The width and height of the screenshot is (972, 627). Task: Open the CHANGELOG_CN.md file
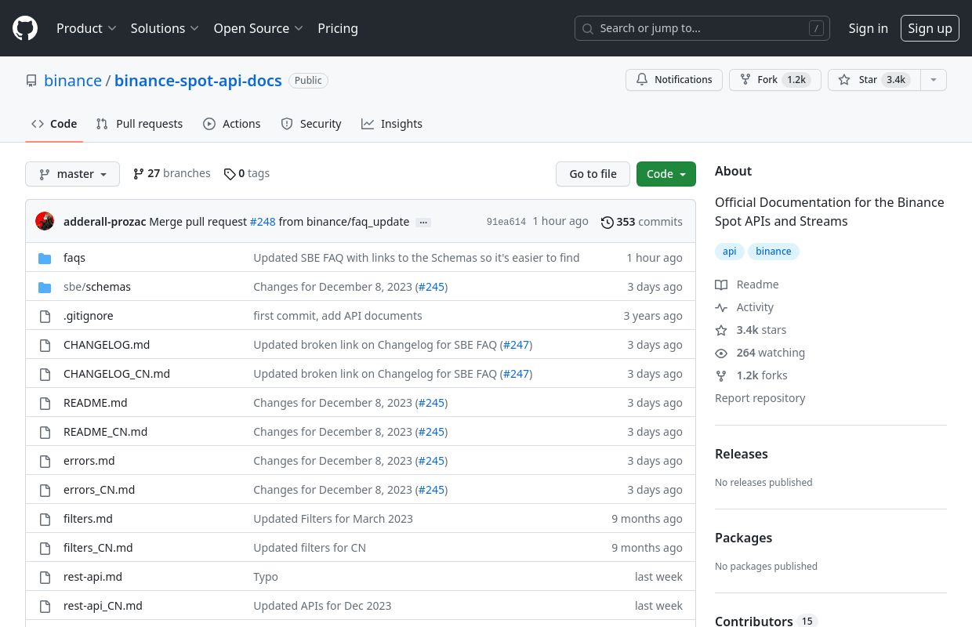117,374
